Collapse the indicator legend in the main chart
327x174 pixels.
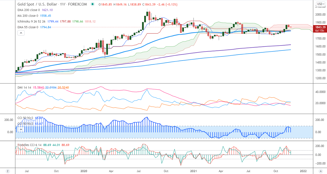pyautogui.click(x=21, y=33)
